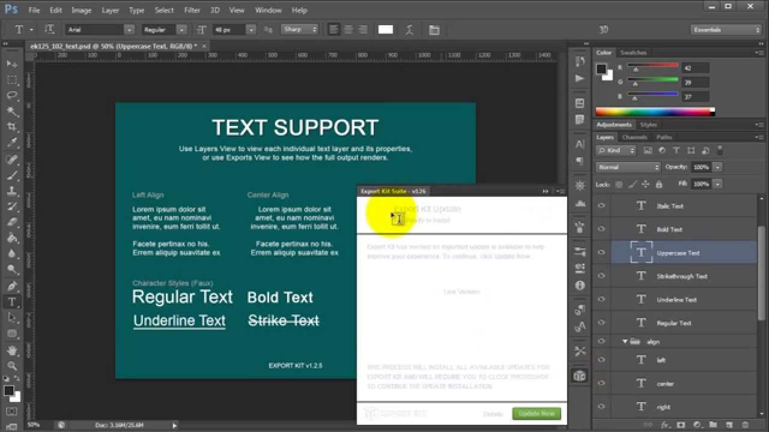Select the Pen tool
Image resolution: width=769 pixels, height=432 pixels.
click(x=11, y=286)
